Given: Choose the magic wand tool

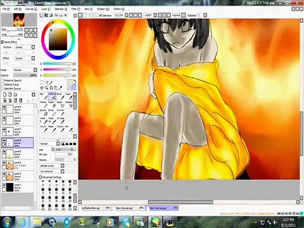Looking at the screenshot, I should (51, 82).
